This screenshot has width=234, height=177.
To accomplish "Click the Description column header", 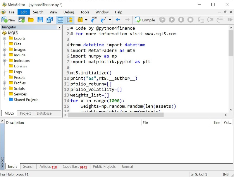I will (73, 122).
